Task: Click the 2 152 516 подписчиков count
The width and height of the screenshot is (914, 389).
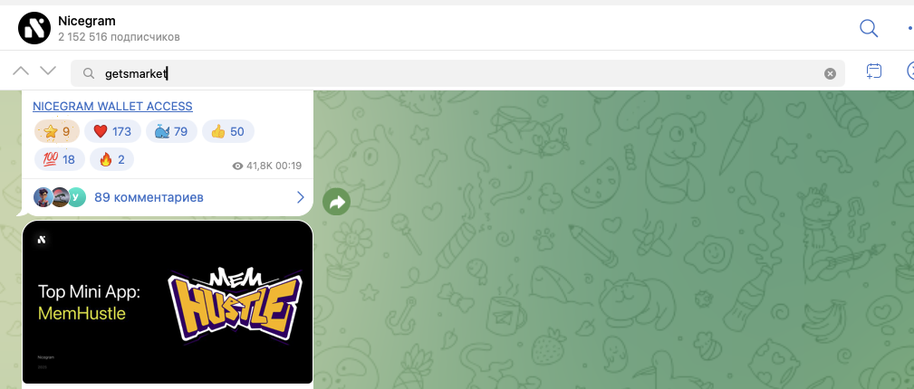Action: point(119,37)
